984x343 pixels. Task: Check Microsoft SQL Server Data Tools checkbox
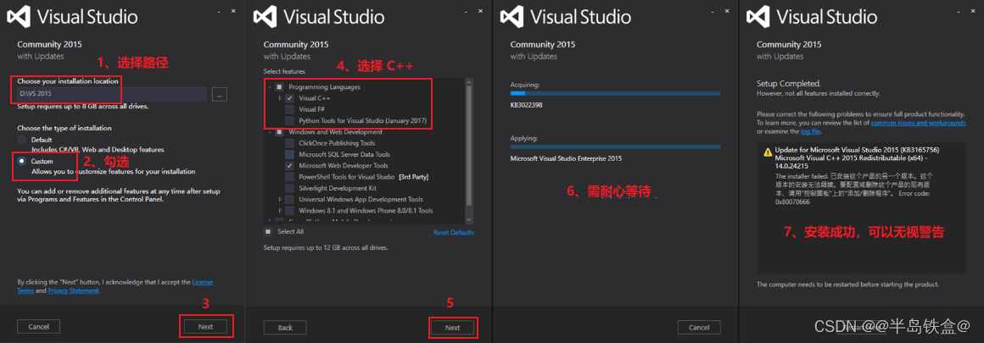289,154
